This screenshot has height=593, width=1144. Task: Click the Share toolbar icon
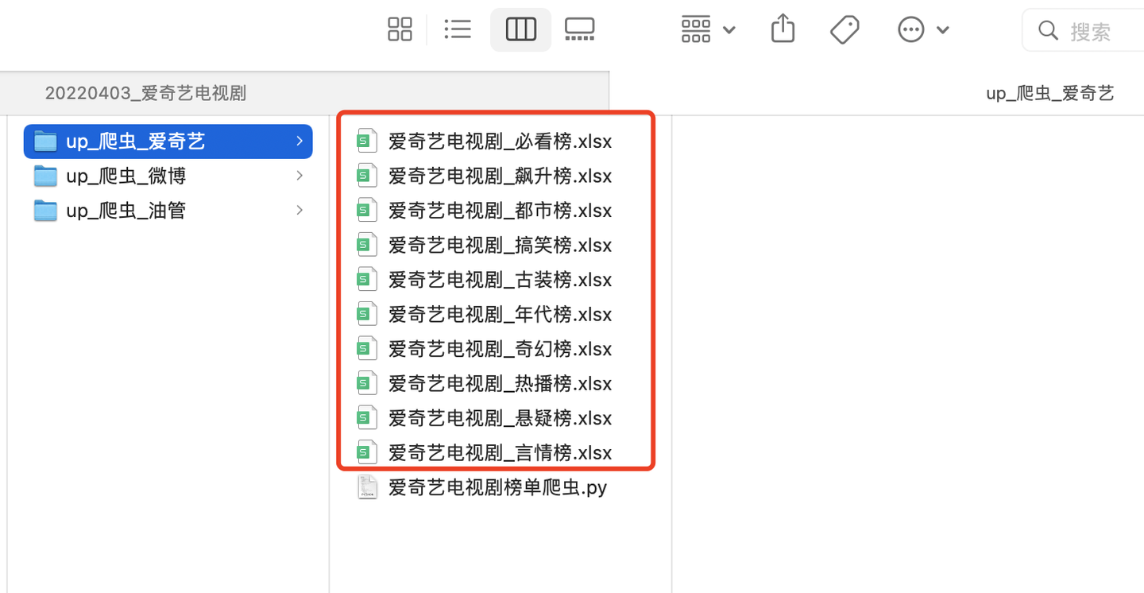tap(783, 29)
